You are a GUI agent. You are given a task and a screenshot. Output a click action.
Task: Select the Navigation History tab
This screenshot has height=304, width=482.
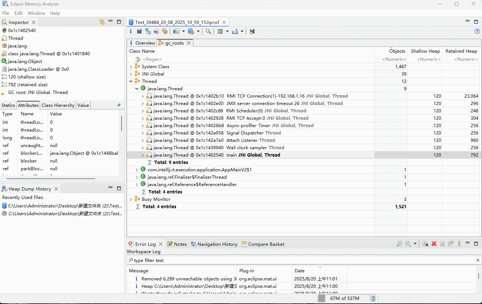click(217, 244)
